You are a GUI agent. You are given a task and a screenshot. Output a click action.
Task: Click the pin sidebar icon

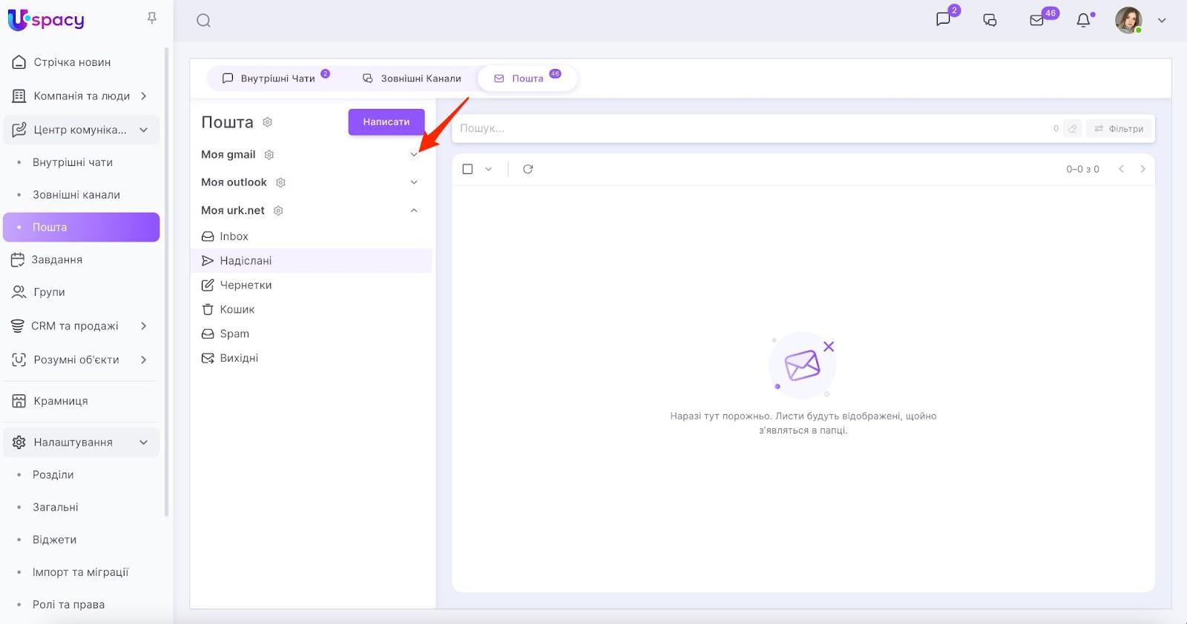click(152, 18)
